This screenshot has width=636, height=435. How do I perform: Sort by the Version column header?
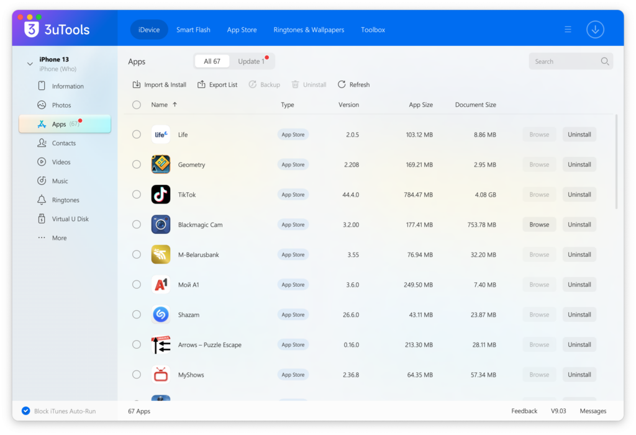pyautogui.click(x=348, y=105)
